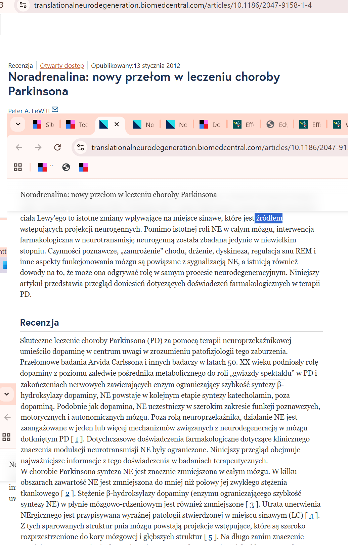Open the globe bookmark in the bookmarks bar
Viewport: 350px width, 560px height.
point(66,167)
